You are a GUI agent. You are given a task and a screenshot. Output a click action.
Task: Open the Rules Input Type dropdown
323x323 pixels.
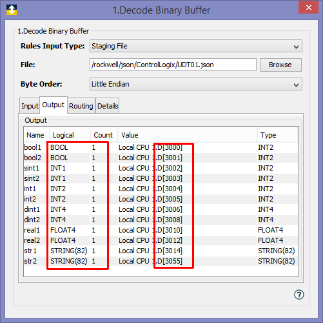coord(296,47)
